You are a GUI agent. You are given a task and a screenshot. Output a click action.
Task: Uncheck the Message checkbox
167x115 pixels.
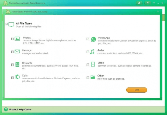point(12,52)
